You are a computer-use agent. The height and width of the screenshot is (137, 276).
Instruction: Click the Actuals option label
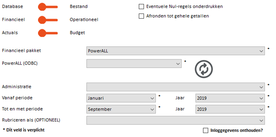(10, 33)
